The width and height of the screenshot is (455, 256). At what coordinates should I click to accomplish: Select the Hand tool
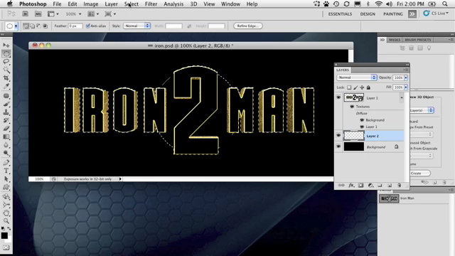(6, 213)
